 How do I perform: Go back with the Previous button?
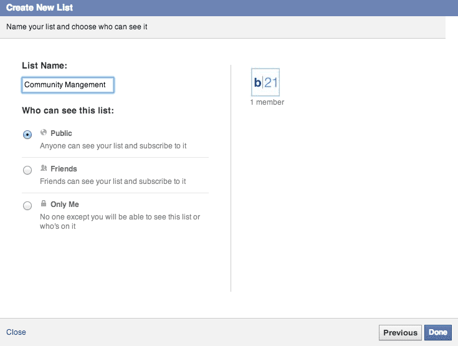tap(400, 332)
